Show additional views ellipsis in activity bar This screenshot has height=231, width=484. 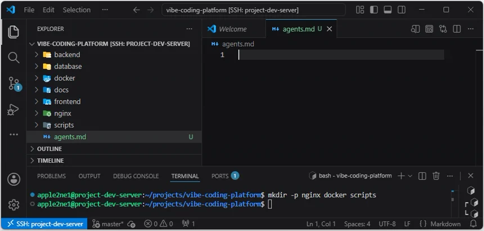tap(14, 134)
